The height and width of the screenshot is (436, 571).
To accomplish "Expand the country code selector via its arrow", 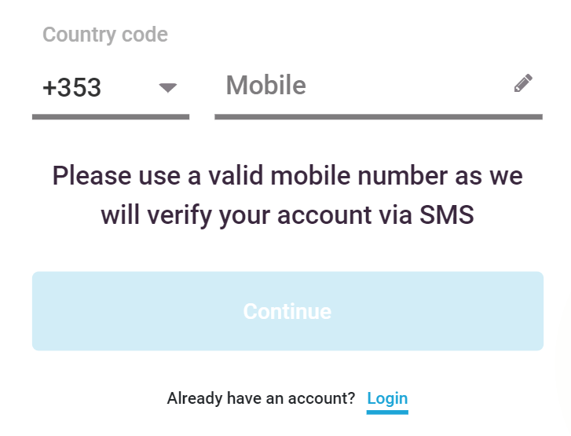I will tap(168, 88).
